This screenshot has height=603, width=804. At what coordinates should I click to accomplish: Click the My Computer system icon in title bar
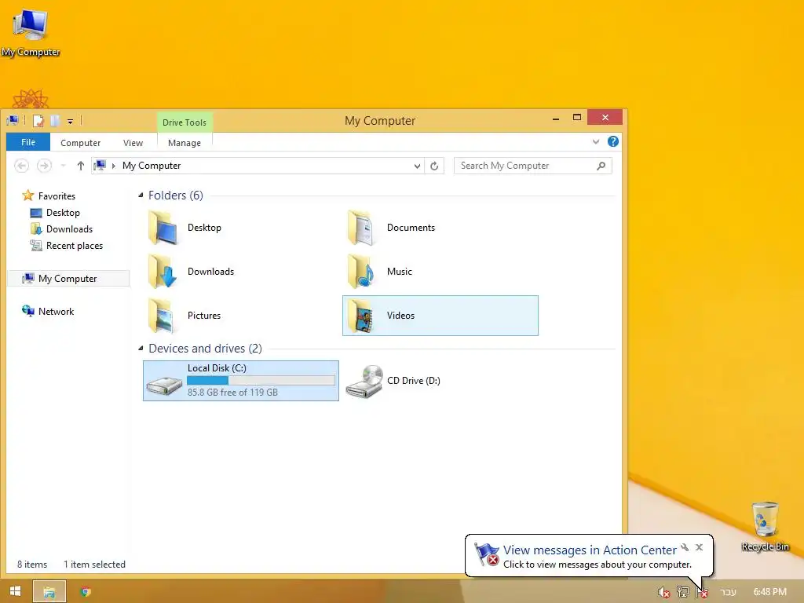coord(13,121)
